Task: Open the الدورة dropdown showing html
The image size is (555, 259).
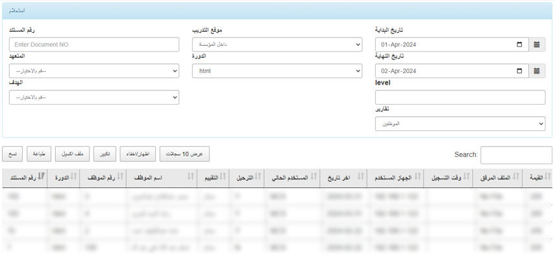Action: [277, 71]
